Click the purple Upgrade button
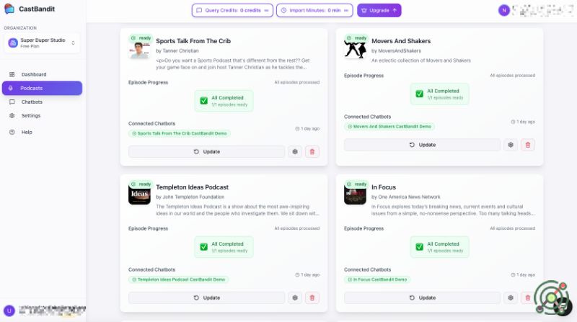 (379, 10)
